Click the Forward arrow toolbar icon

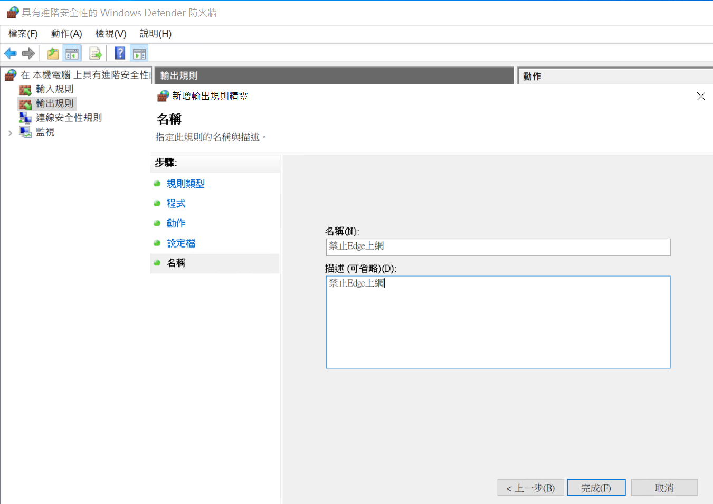[x=28, y=53]
